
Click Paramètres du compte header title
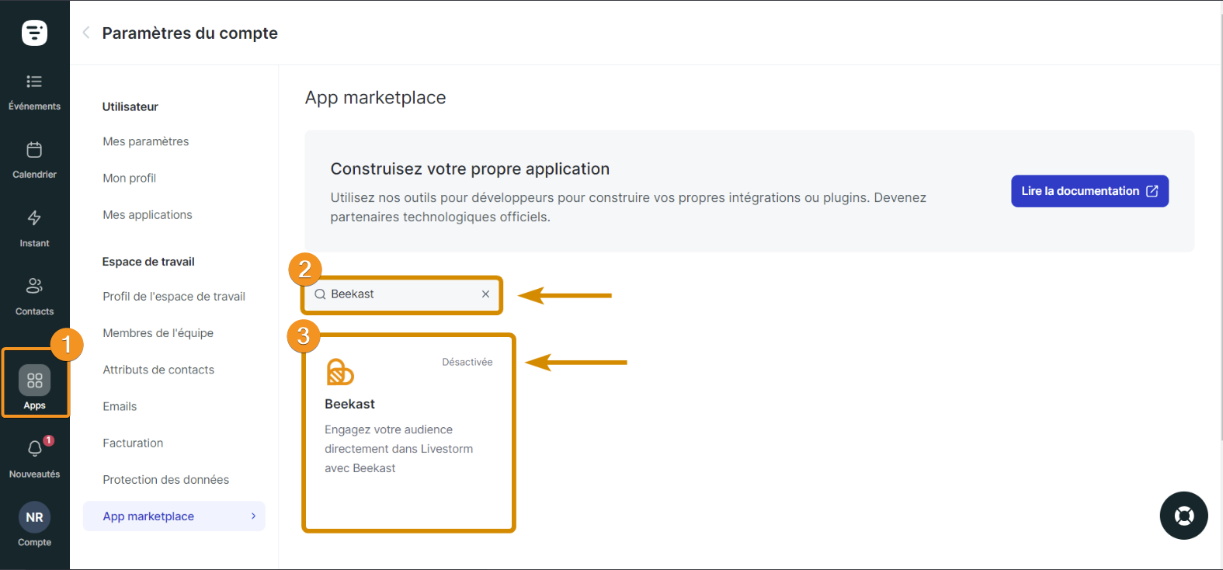(190, 33)
